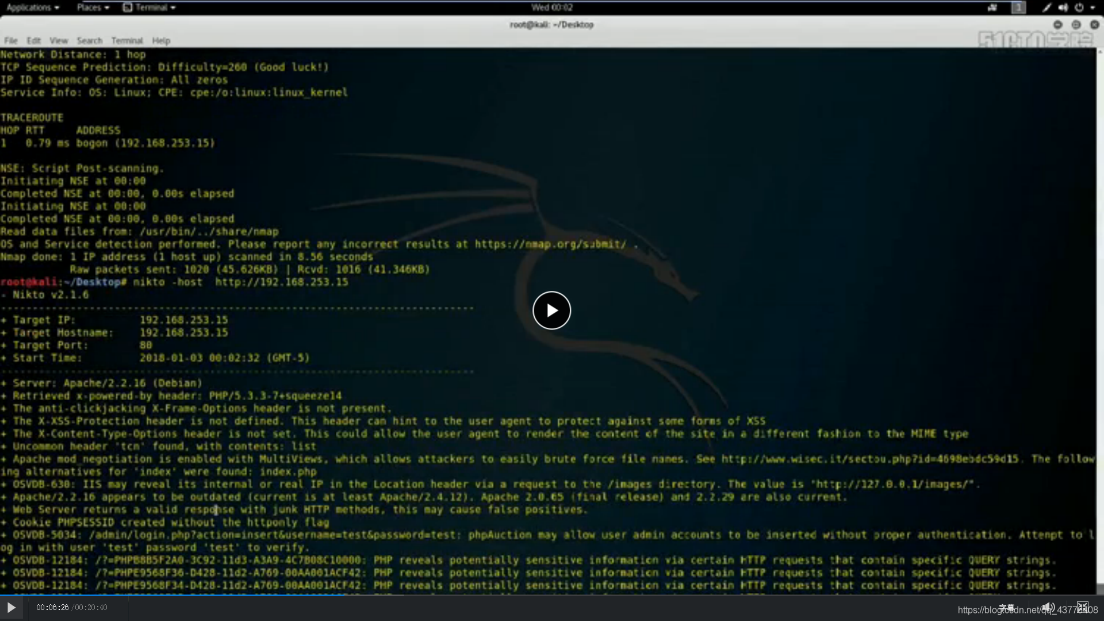Click the "bogon (192.168.253.15)" traceroute entry
1104x621 pixels.
point(145,143)
